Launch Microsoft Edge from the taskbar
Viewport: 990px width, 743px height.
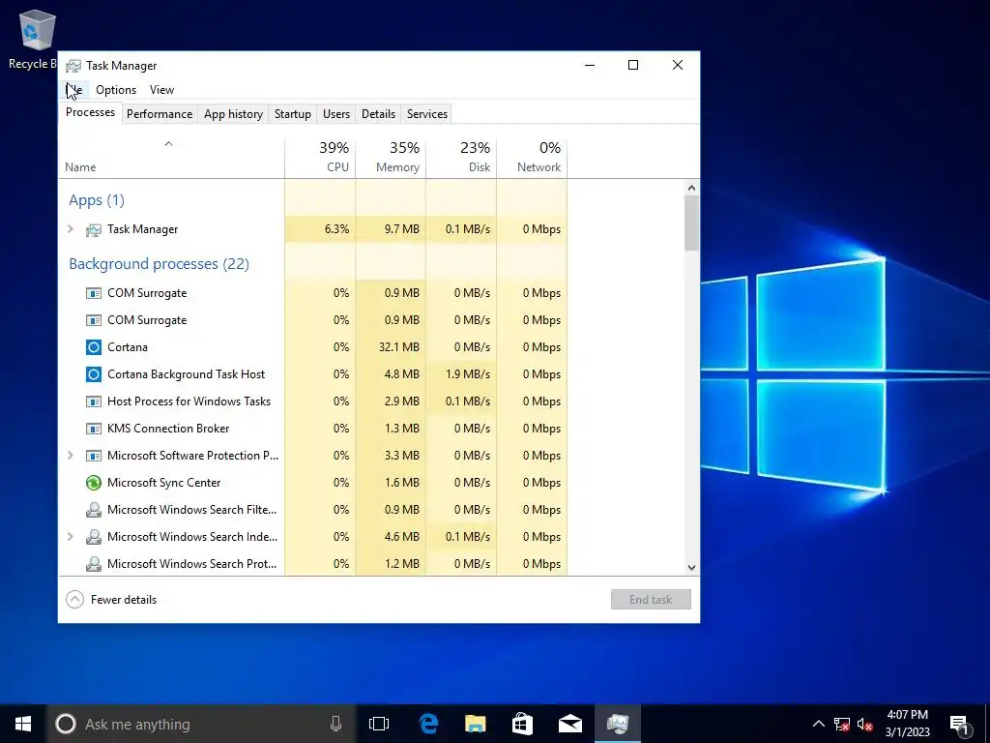pyautogui.click(x=428, y=724)
